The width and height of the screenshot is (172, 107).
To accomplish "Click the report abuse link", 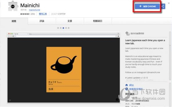I will coord(136,89).
